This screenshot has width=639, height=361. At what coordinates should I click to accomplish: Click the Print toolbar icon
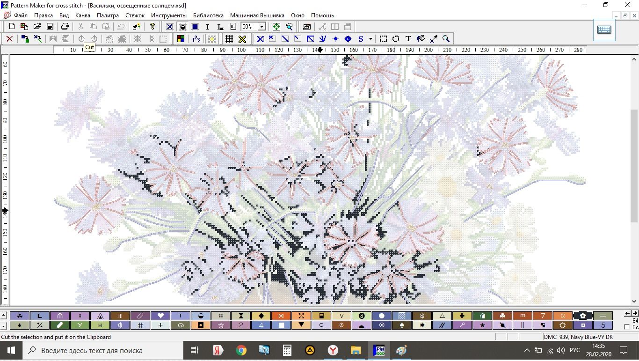(65, 27)
